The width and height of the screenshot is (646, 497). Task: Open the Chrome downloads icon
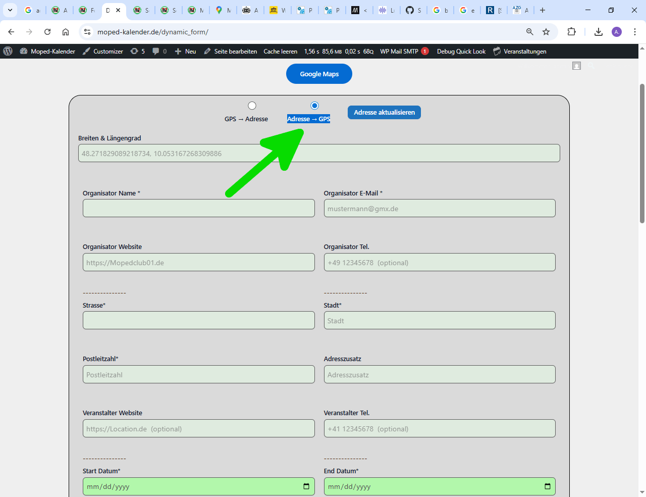599,32
